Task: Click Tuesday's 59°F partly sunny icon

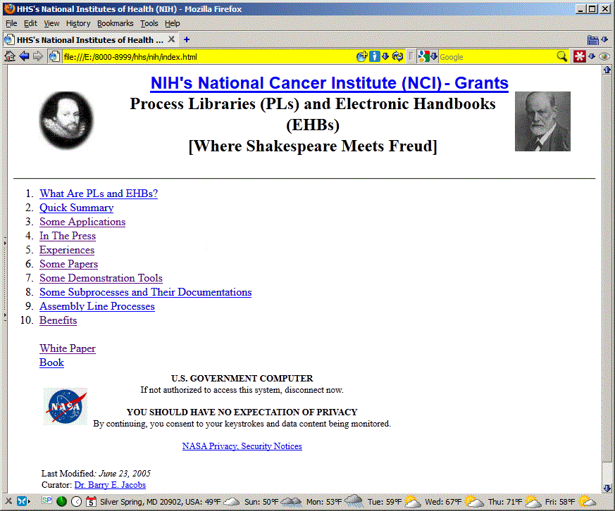Action: click(413, 501)
